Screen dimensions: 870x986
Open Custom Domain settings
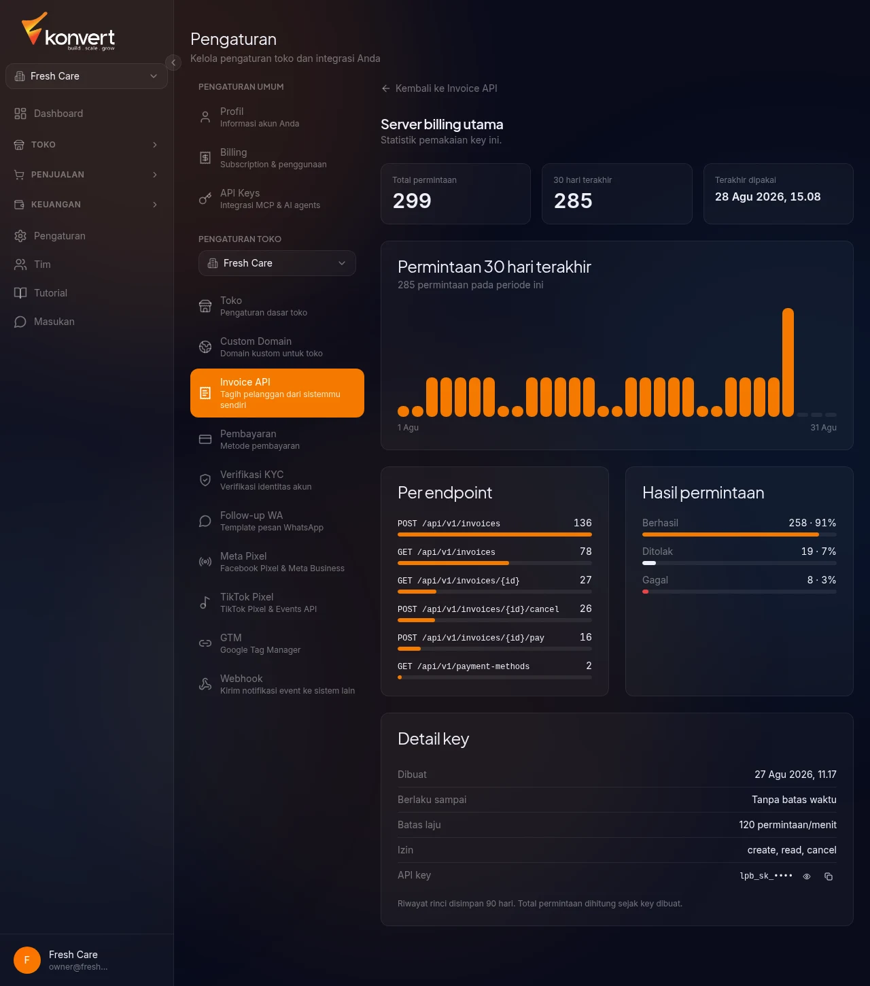tap(277, 347)
